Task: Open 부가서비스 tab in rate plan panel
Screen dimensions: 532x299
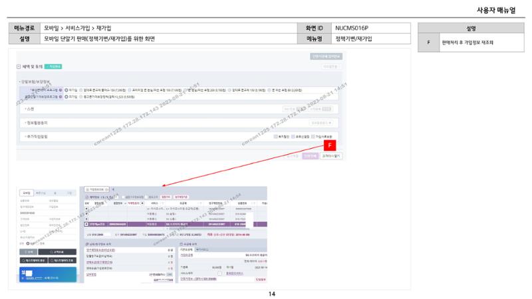Action: click(x=202, y=249)
